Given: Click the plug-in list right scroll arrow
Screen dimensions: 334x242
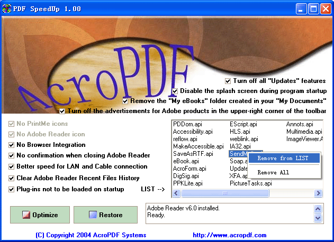Looking at the screenshot, I should [319, 193].
